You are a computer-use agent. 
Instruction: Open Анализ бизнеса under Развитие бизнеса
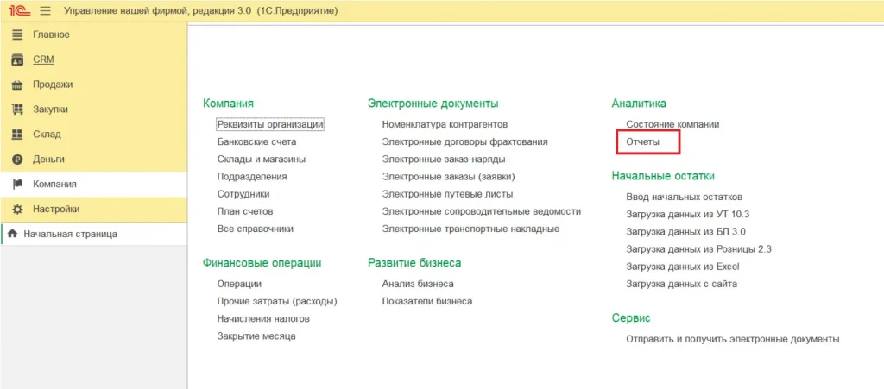(418, 284)
